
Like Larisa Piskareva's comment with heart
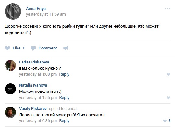tap(168, 74)
